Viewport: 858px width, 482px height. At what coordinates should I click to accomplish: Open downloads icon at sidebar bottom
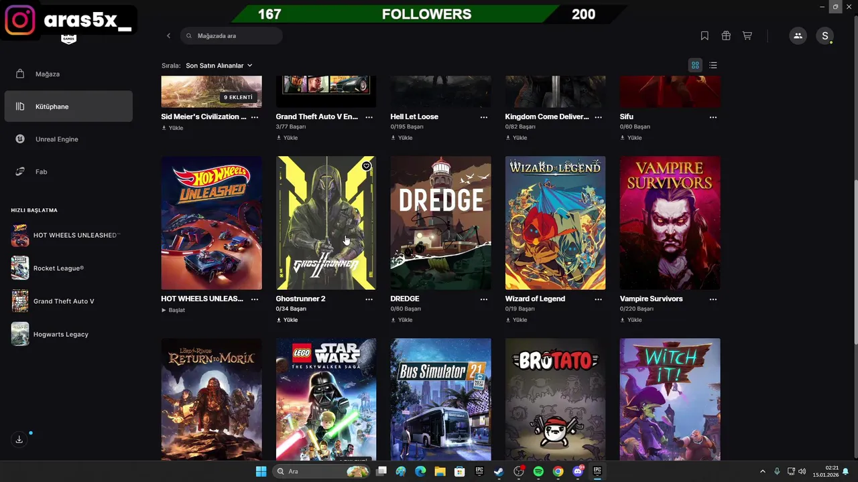pyautogui.click(x=19, y=439)
